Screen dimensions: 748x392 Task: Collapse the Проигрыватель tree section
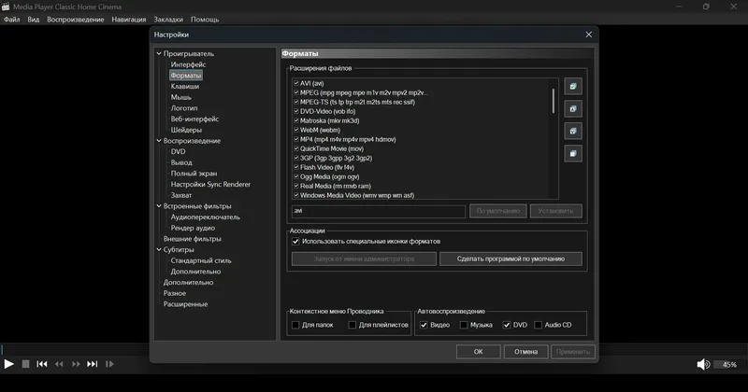[159, 53]
